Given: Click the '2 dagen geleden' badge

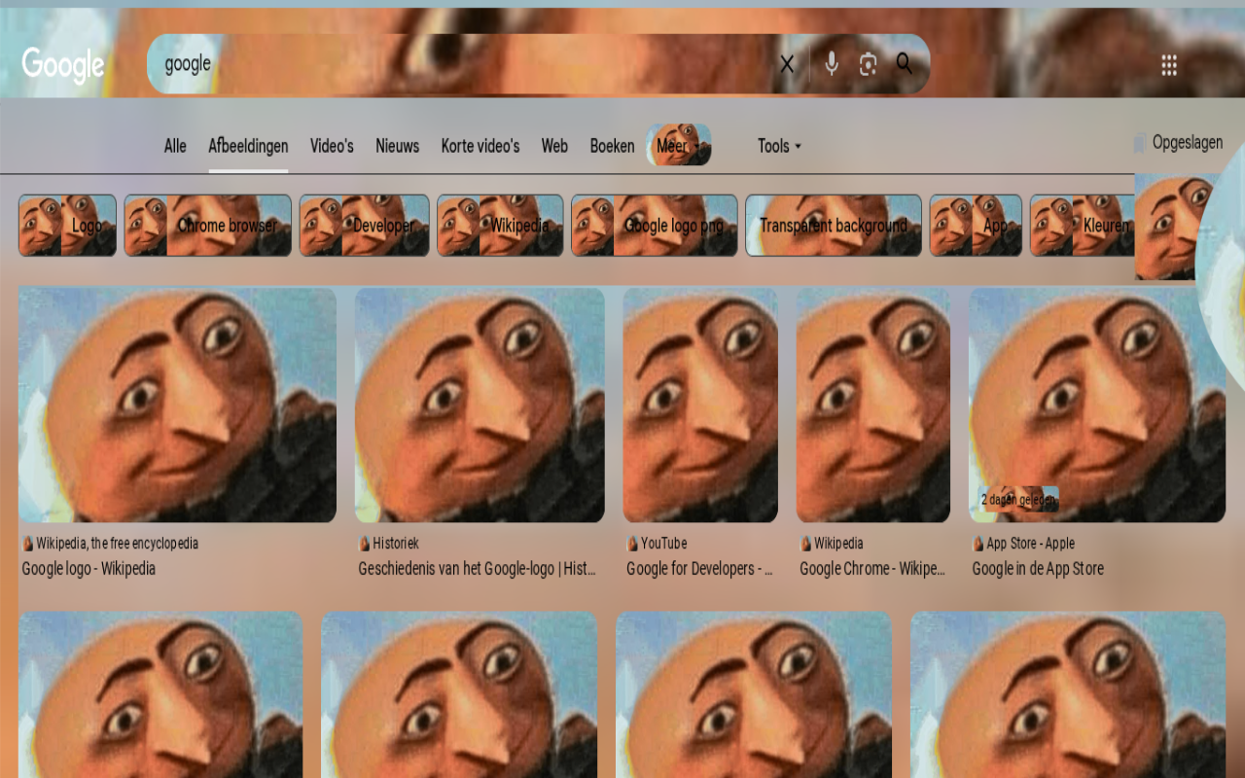Looking at the screenshot, I should click(1018, 500).
